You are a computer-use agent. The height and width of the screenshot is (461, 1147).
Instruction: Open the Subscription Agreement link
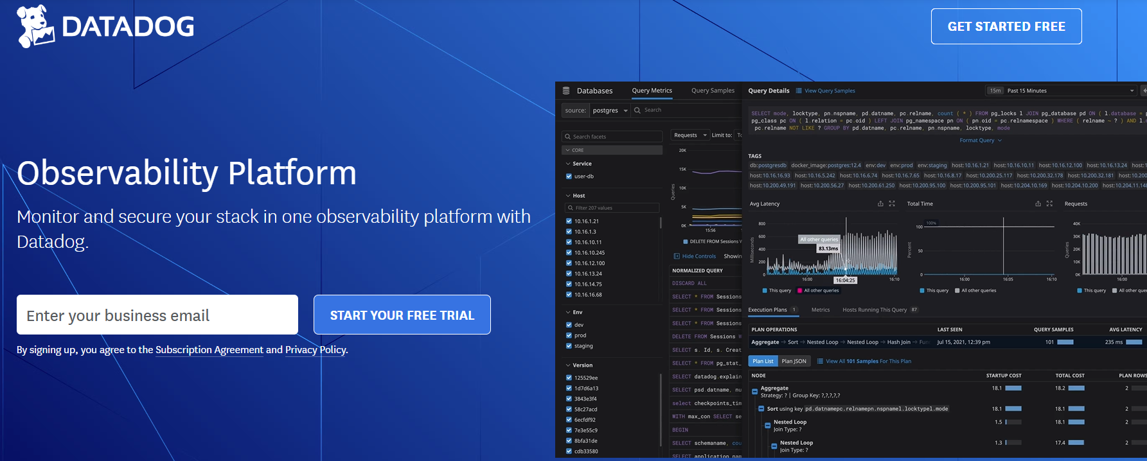point(209,350)
